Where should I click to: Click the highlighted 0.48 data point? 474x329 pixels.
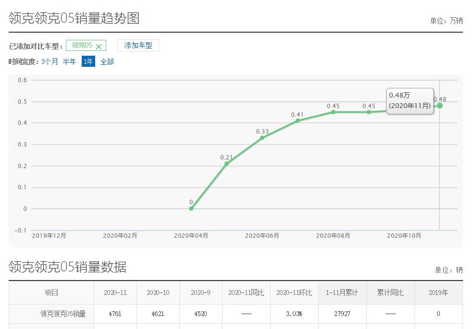440,106
